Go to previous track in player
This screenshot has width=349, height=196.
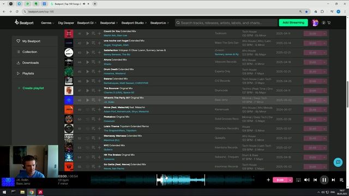click(315, 180)
